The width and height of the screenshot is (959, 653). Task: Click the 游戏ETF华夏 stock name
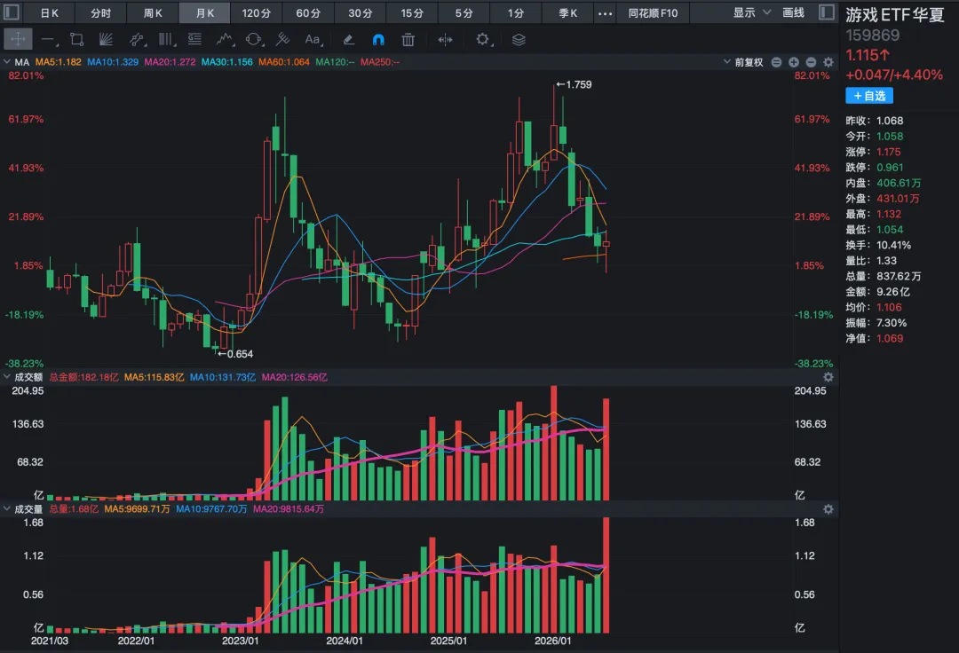tap(895, 15)
